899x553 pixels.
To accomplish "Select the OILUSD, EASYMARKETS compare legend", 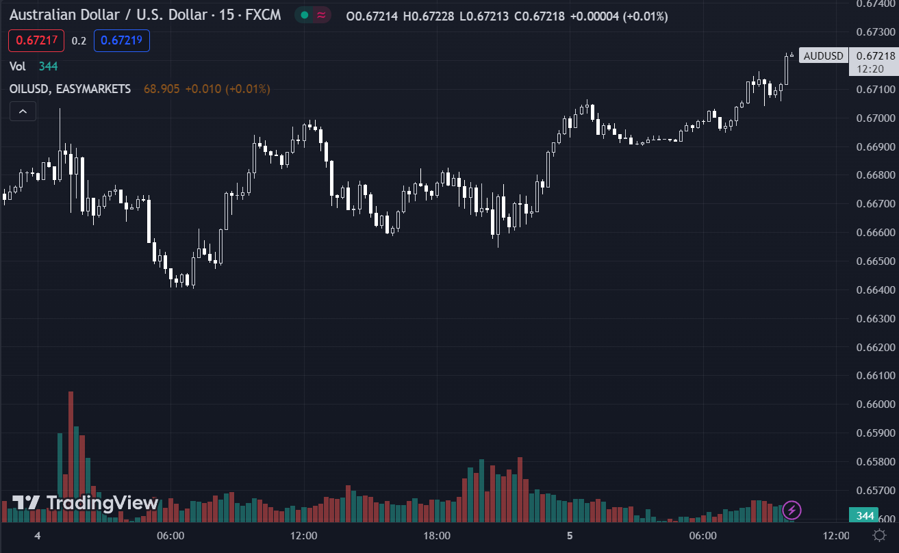I will tap(70, 89).
